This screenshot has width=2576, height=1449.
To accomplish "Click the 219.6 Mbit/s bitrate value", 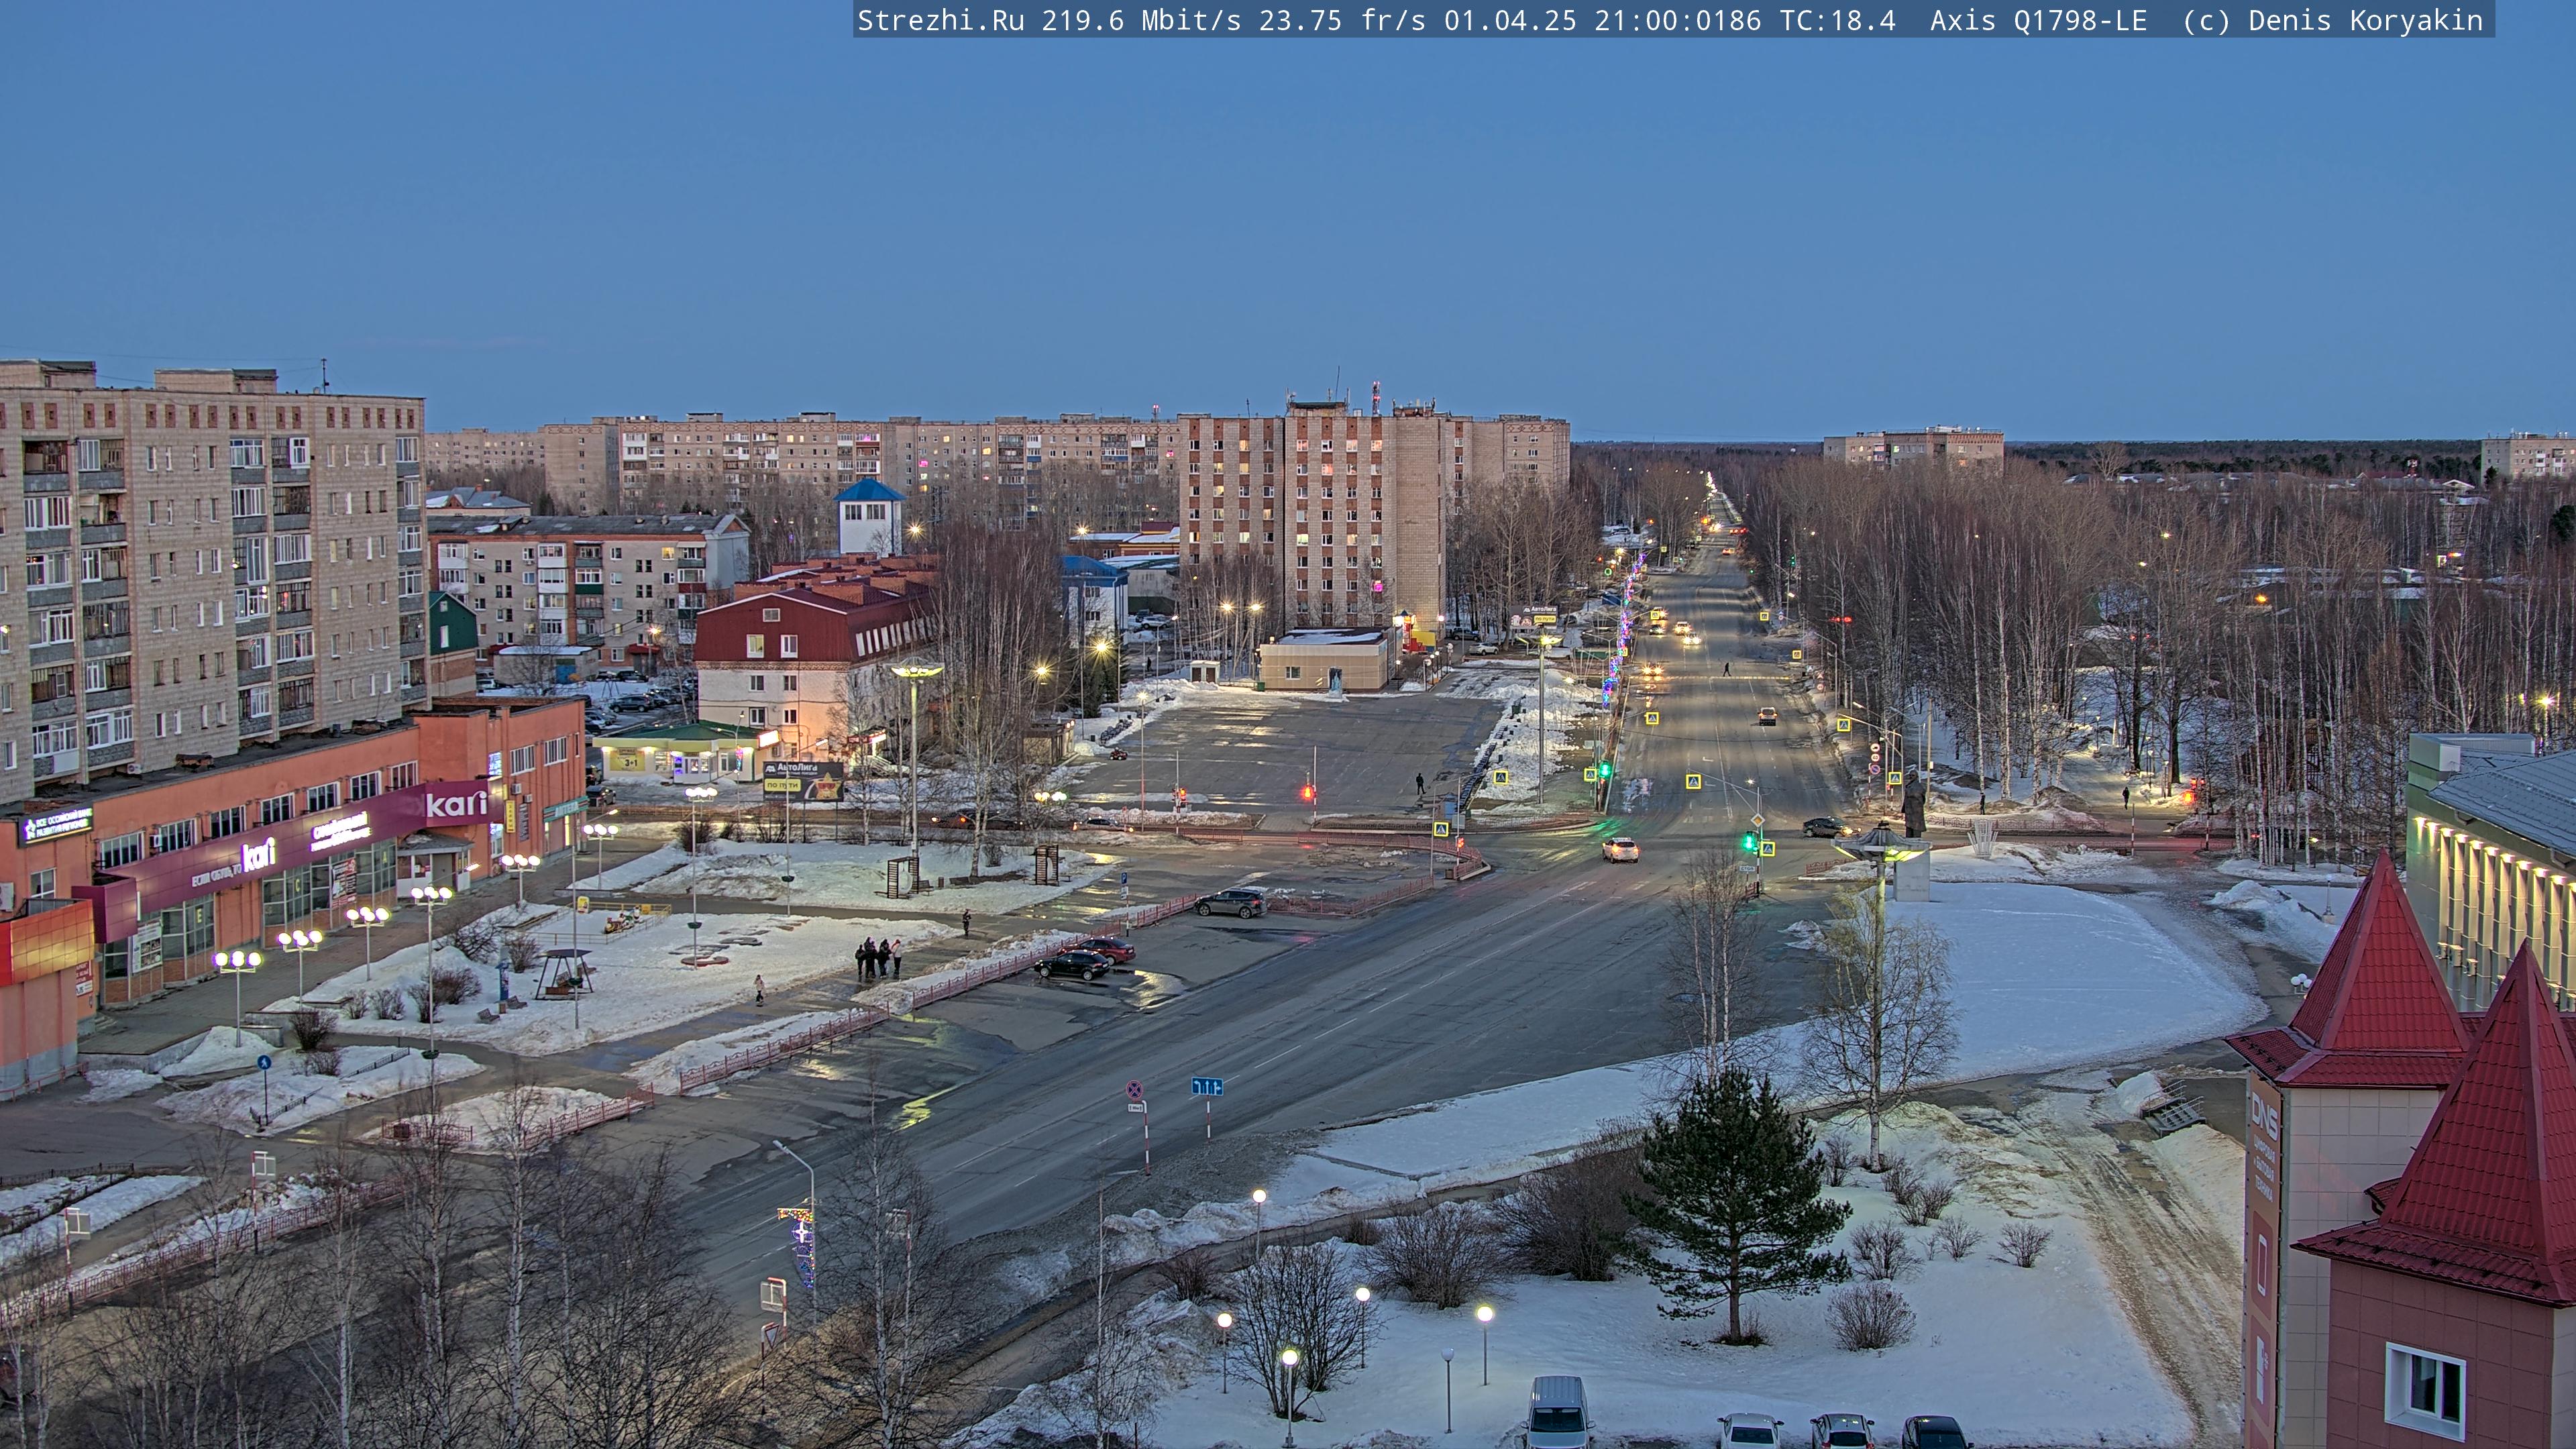I will tap(1141, 20).
